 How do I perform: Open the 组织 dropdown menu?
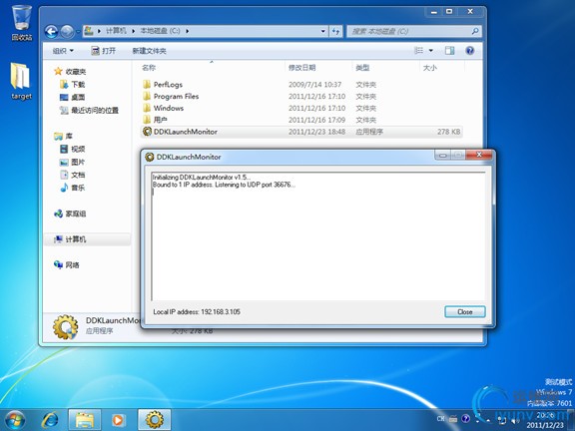pyautogui.click(x=63, y=51)
